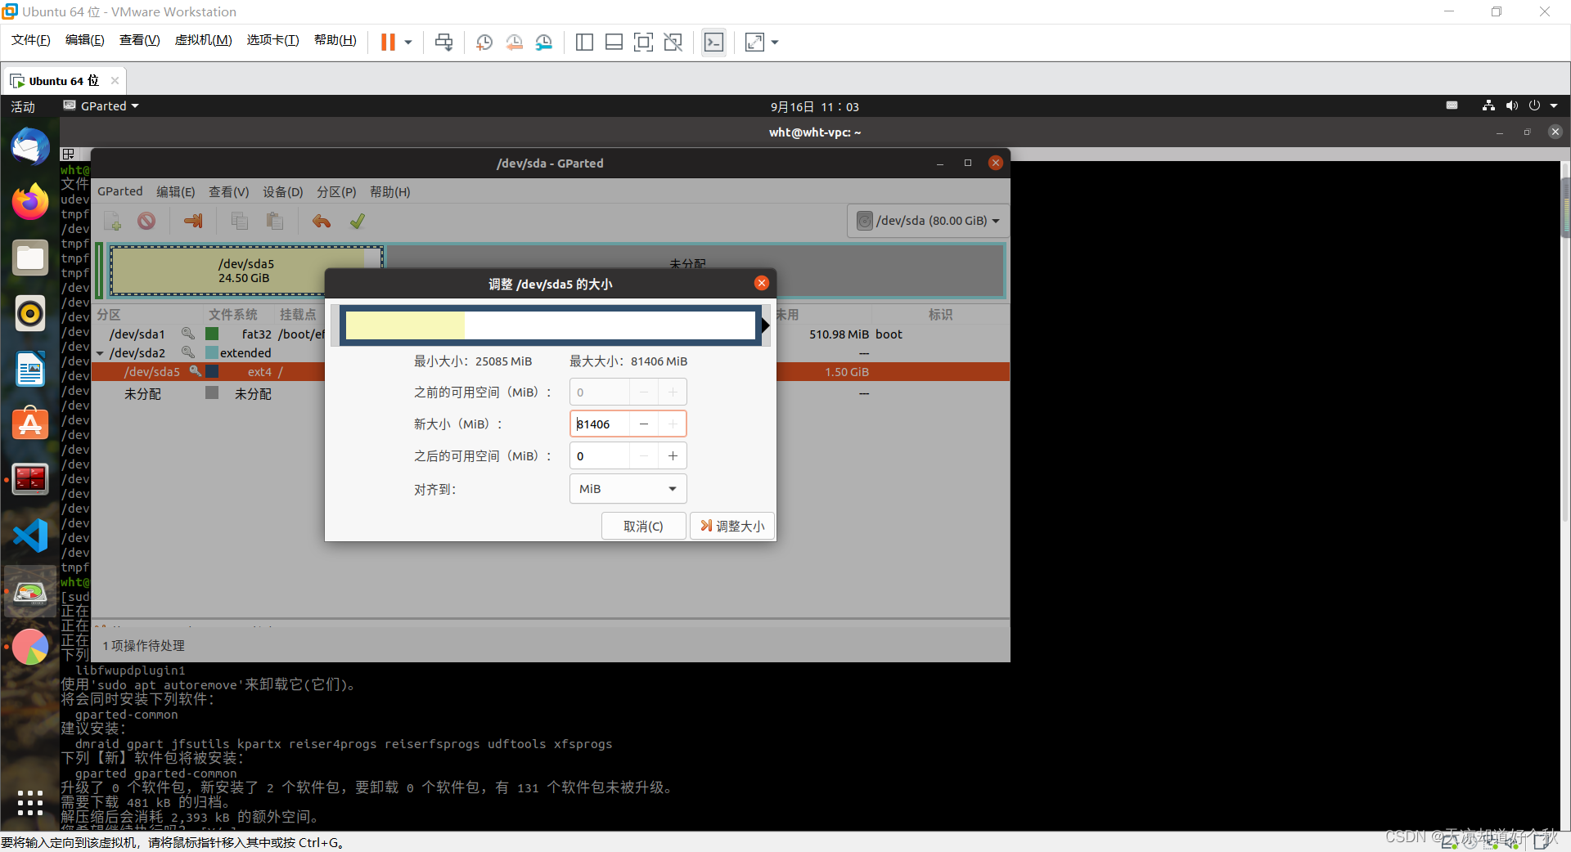Open the 编辑(E) menu in GParted
Image resolution: width=1571 pixels, height=852 pixels.
[176, 191]
